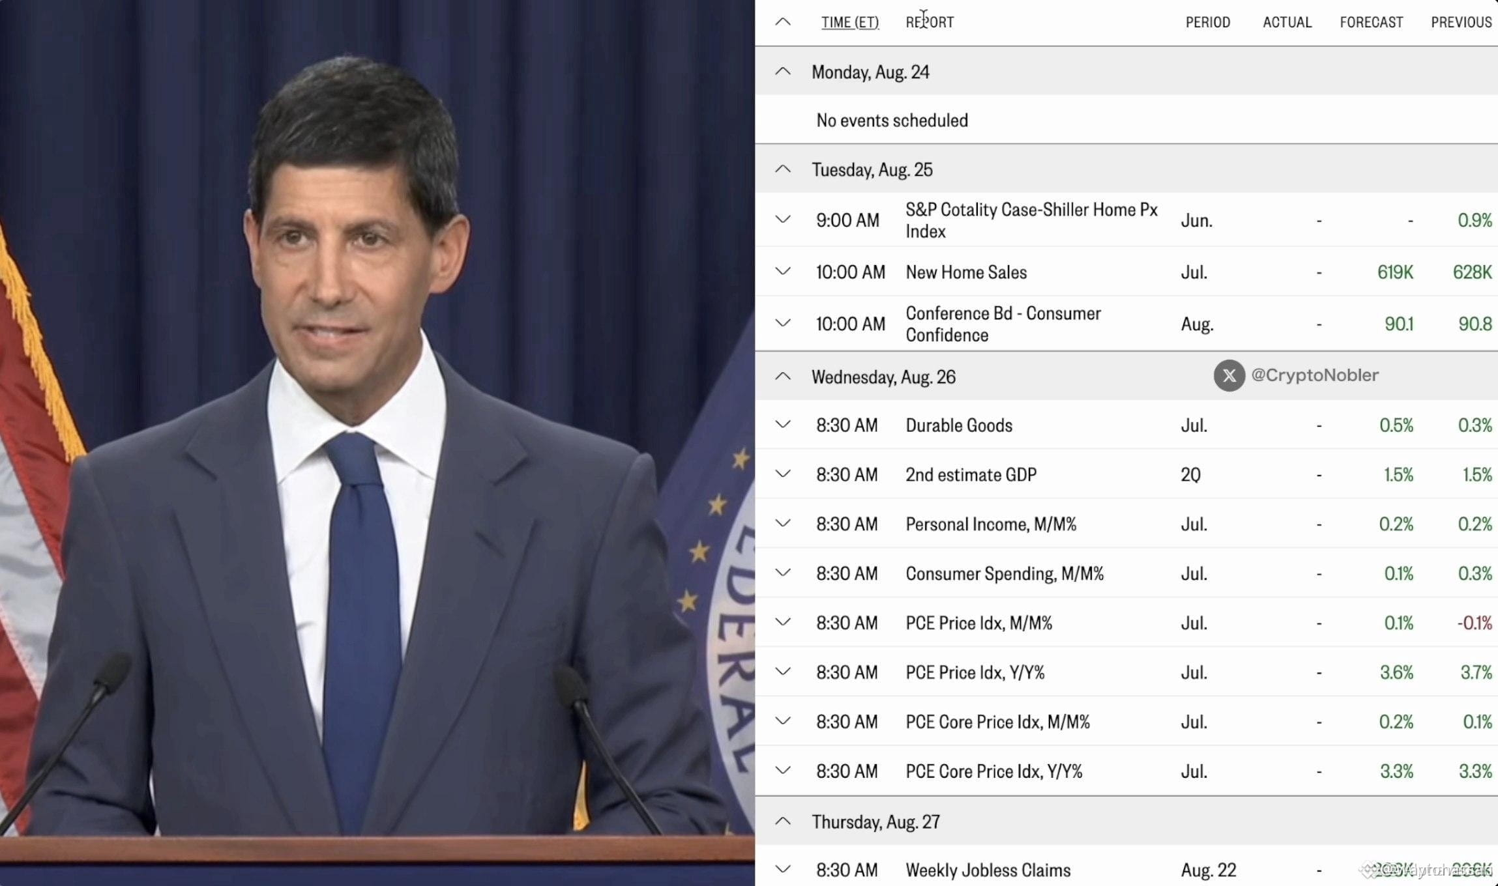Click the 8:30 AM time for Durable Goods
Viewport: 1498px width, 886px height.
[847, 425]
